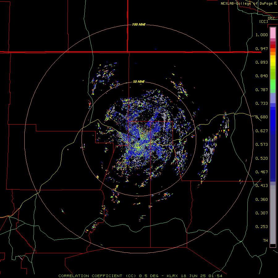Viewport: 278px width, 278px height.
Task: Select the 0.573 scale label
Action: [262, 145]
